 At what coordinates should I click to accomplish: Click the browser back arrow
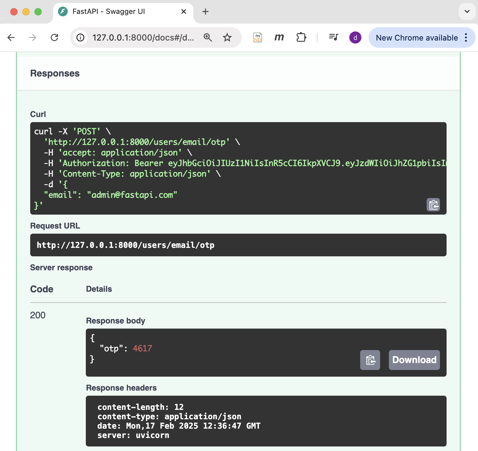[x=11, y=37]
